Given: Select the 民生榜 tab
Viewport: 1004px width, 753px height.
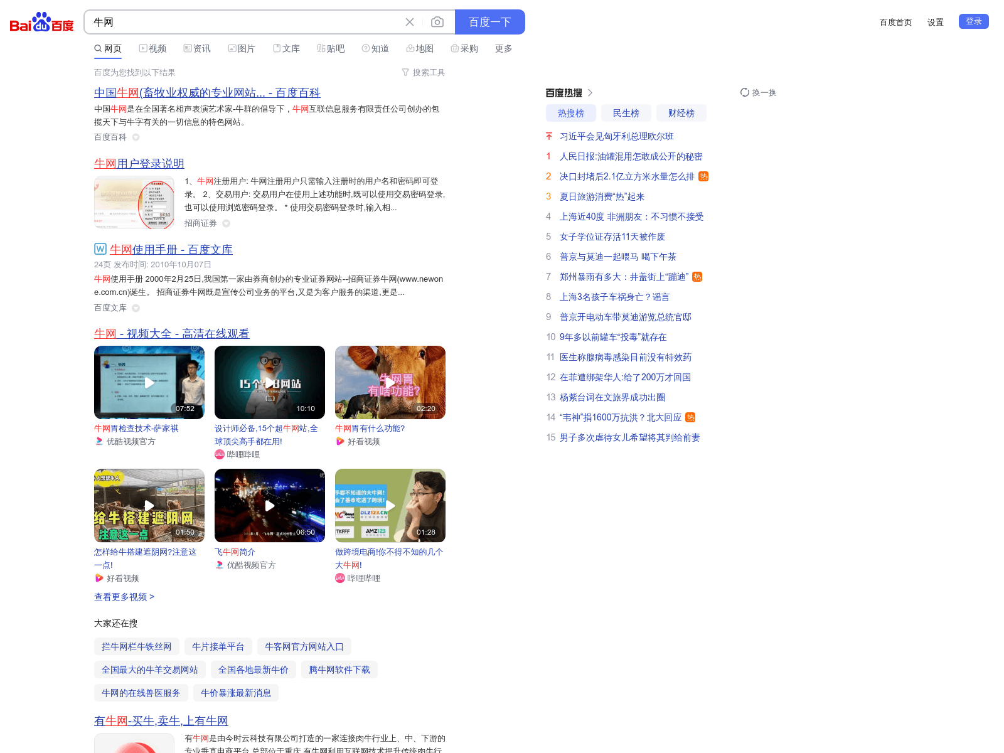Looking at the screenshot, I should 626,113.
